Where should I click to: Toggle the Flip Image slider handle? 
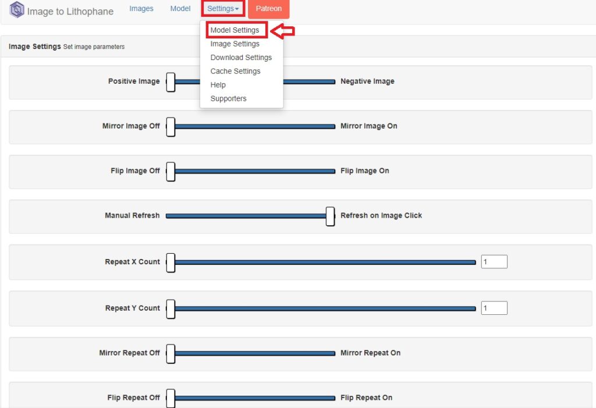pos(171,172)
